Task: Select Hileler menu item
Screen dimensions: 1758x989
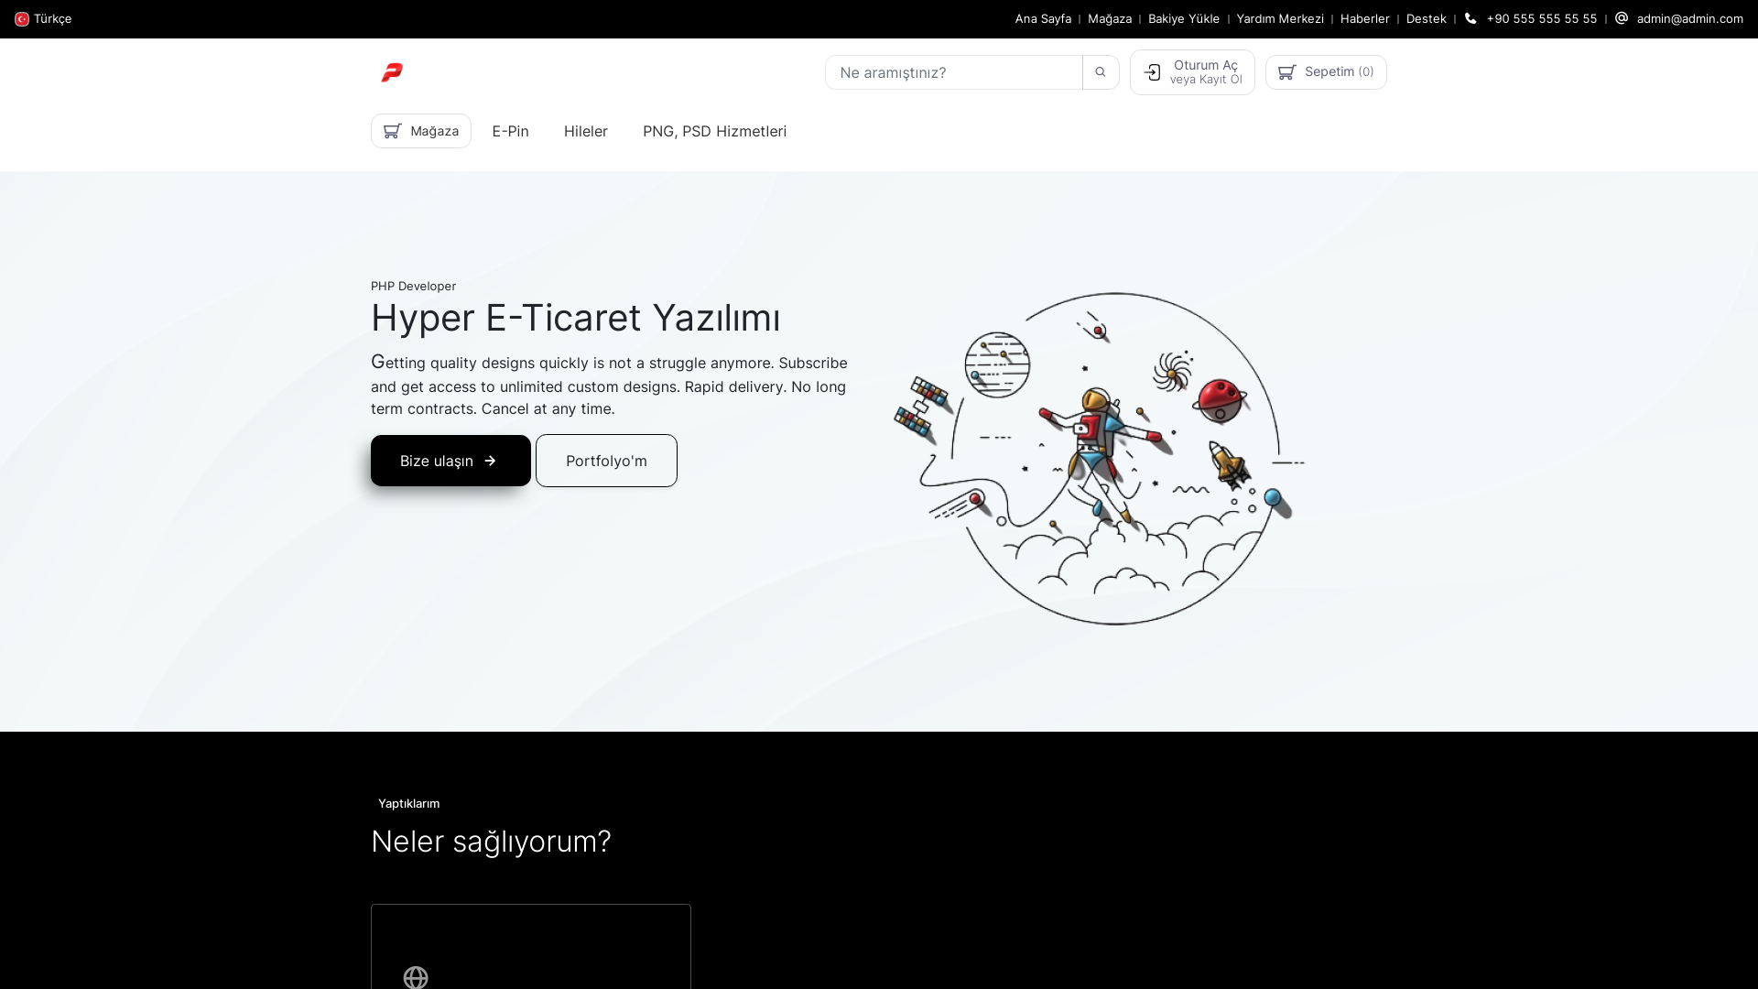Action: (586, 131)
